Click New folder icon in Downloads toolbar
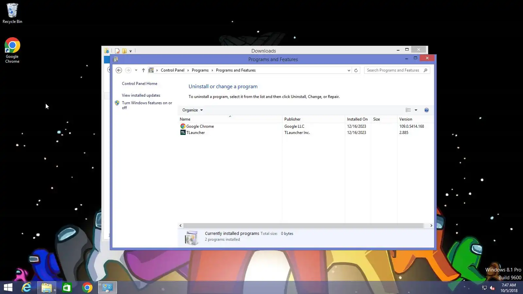The image size is (523, 294). [x=124, y=51]
